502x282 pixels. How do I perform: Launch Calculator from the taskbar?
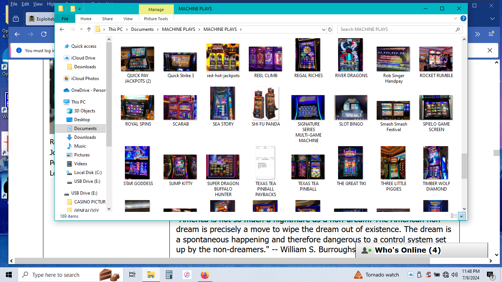169,275
